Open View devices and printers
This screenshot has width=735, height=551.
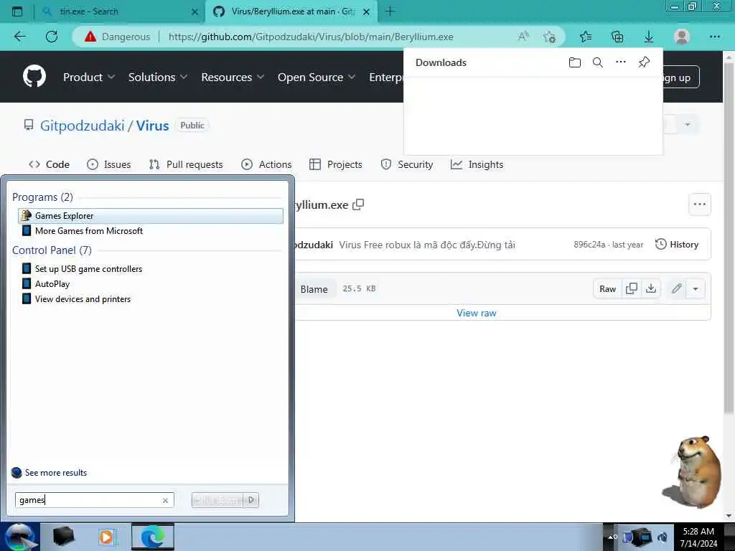pyautogui.click(x=83, y=299)
